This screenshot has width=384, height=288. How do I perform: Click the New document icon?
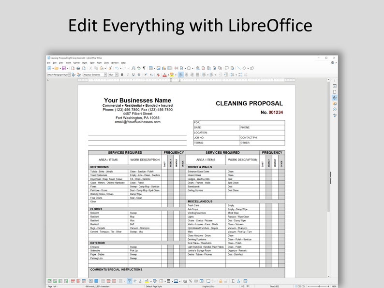click(x=49, y=68)
